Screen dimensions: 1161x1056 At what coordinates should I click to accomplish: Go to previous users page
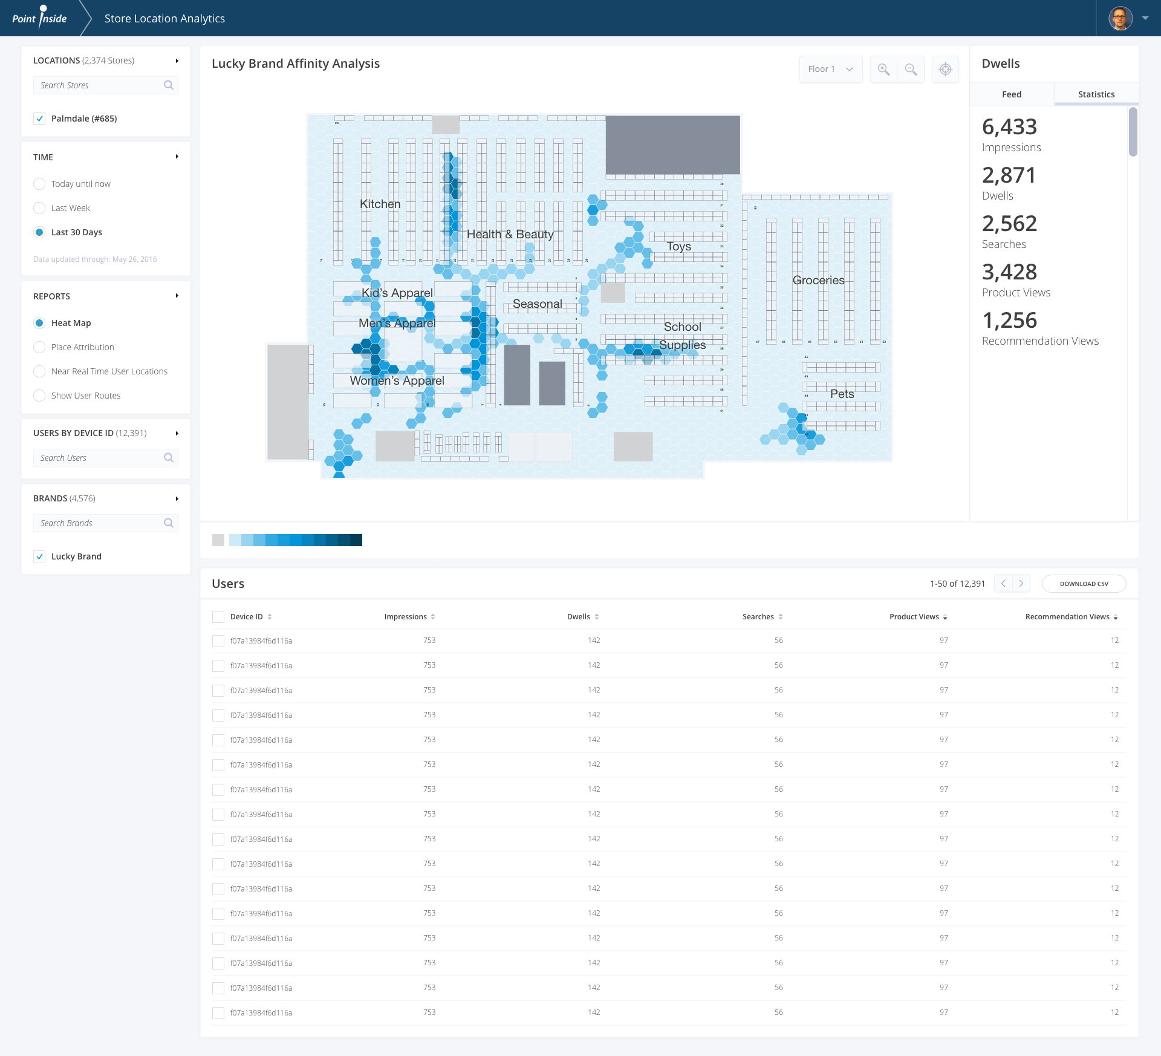click(x=1003, y=584)
